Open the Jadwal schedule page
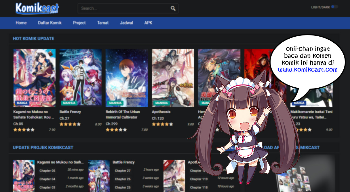This screenshot has width=350, height=192. coord(126,23)
